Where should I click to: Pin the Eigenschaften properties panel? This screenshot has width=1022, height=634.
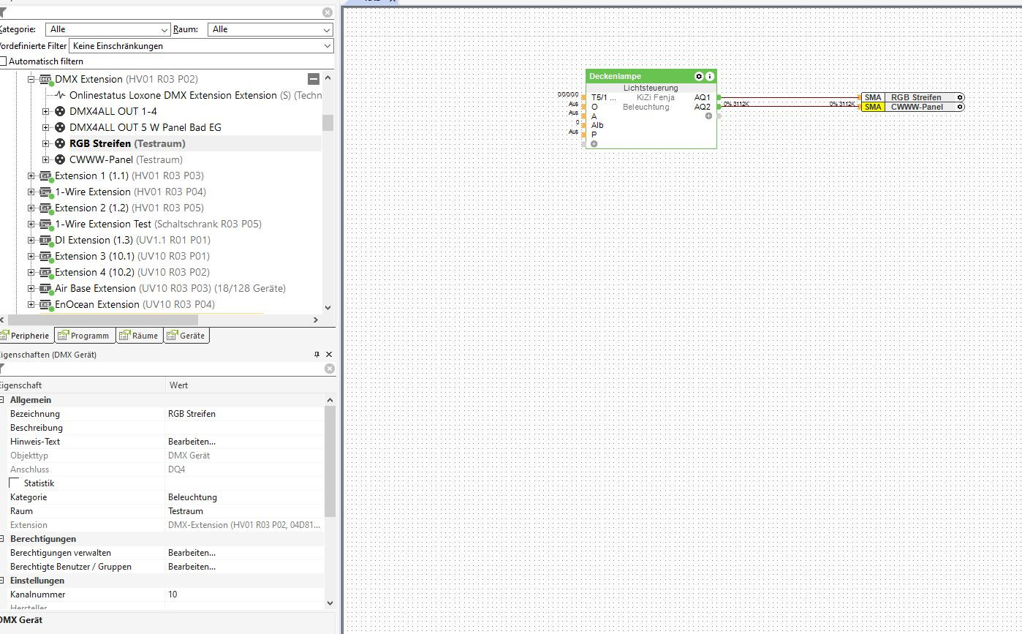tap(317, 355)
